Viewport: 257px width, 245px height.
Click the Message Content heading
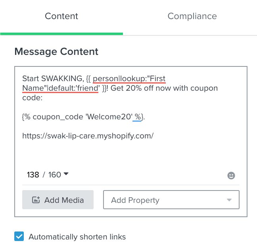point(56,52)
